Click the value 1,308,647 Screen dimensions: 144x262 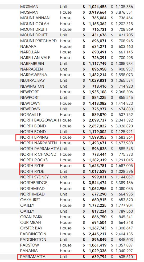click(x=124, y=228)
